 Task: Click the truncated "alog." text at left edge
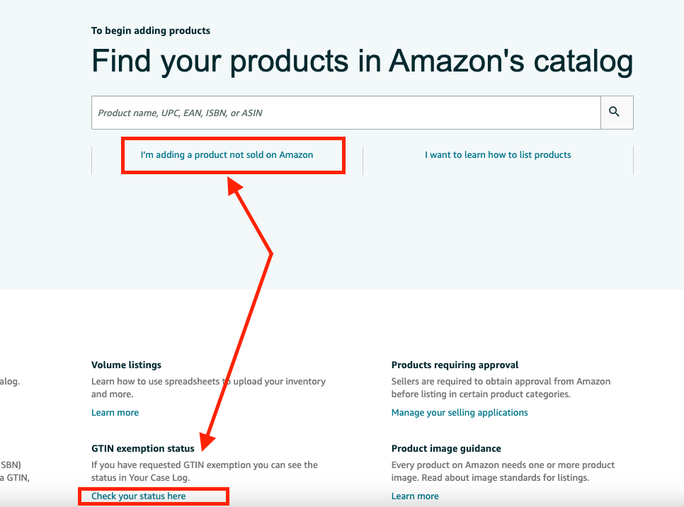click(10, 381)
